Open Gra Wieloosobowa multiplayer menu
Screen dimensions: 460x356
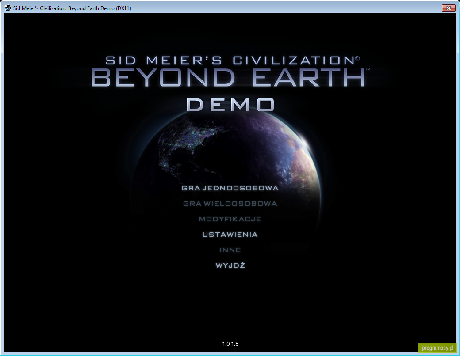coord(230,204)
